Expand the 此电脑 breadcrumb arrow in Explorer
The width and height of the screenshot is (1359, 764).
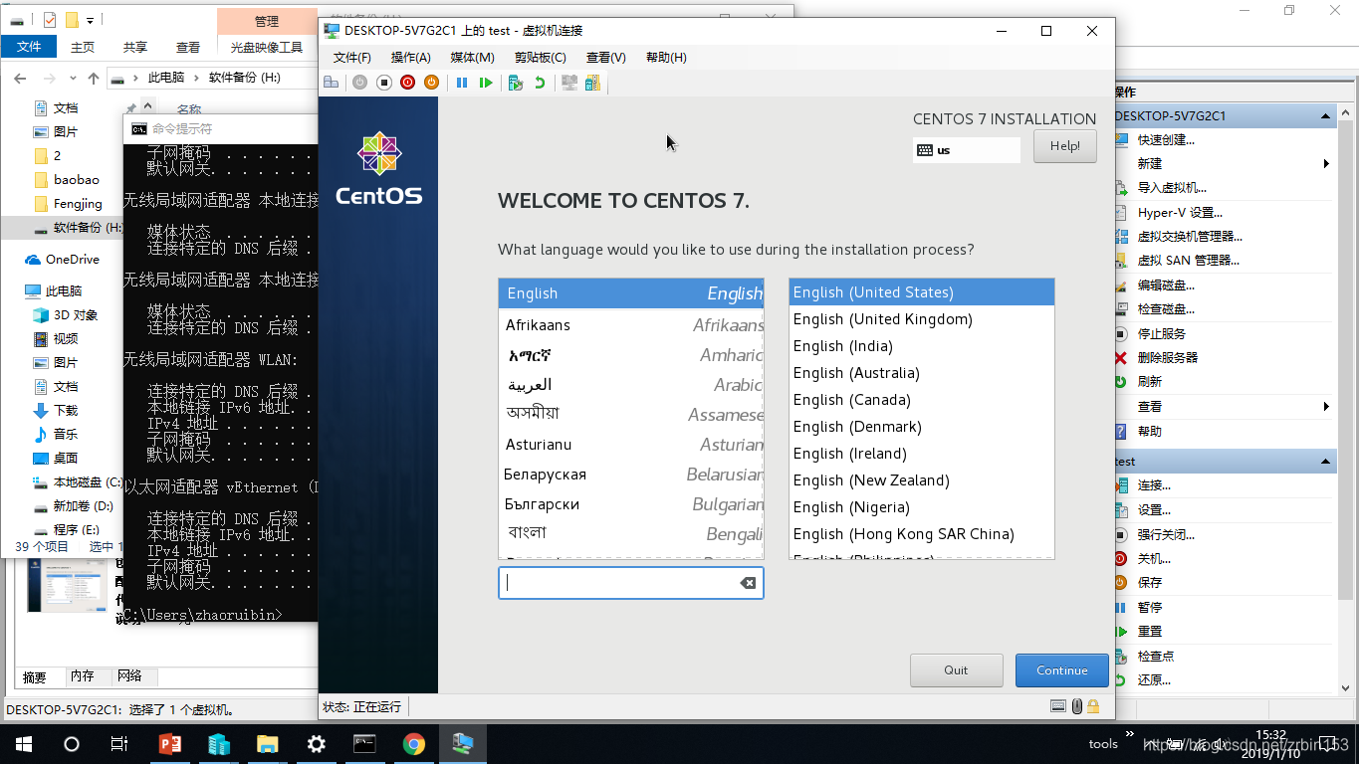(x=197, y=78)
